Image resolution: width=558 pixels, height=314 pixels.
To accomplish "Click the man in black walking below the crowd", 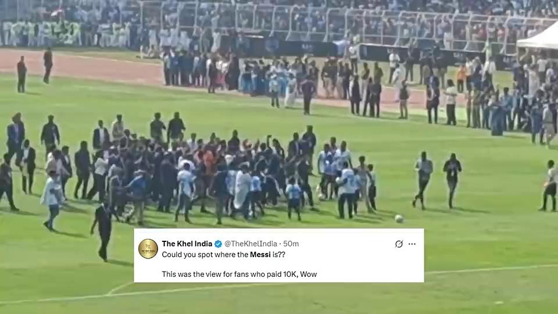I will tap(102, 232).
